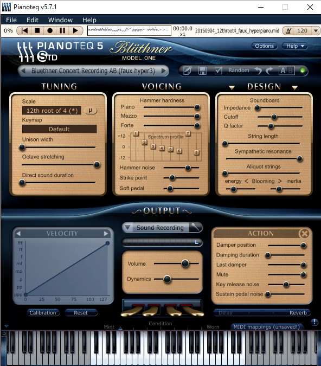Close the Action panel

pos(304,233)
